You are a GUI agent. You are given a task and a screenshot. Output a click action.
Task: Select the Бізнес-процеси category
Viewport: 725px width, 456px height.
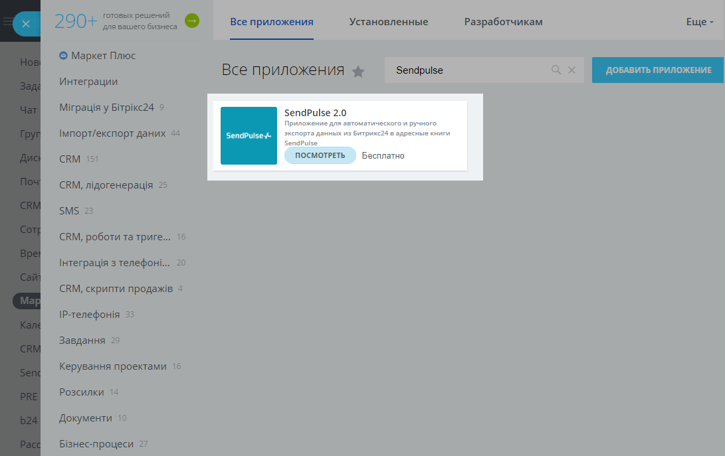click(103, 443)
